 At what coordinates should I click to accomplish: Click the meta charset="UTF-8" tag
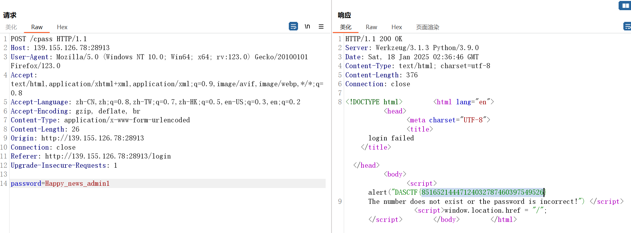click(448, 120)
